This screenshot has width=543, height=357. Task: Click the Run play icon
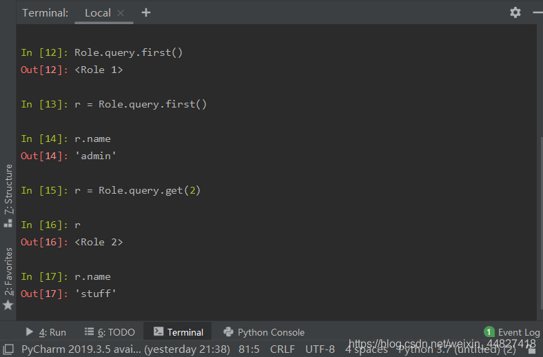30,331
